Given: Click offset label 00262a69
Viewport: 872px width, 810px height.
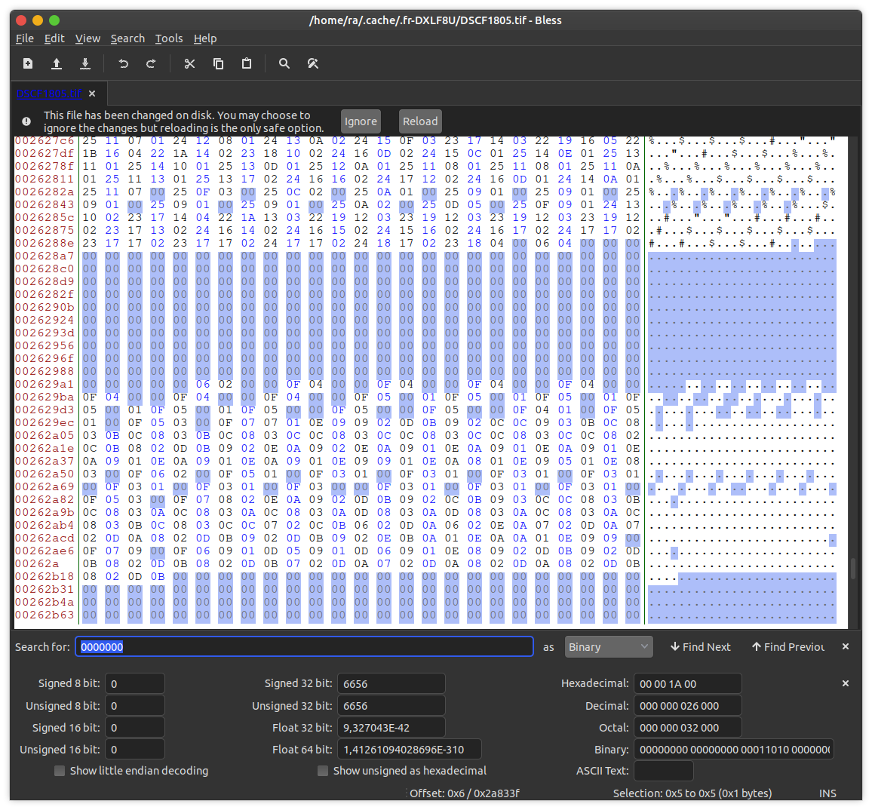Looking at the screenshot, I should pos(45,486).
